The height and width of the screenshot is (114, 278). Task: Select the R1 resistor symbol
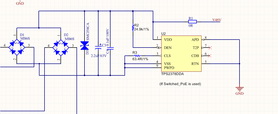(x=192, y=22)
